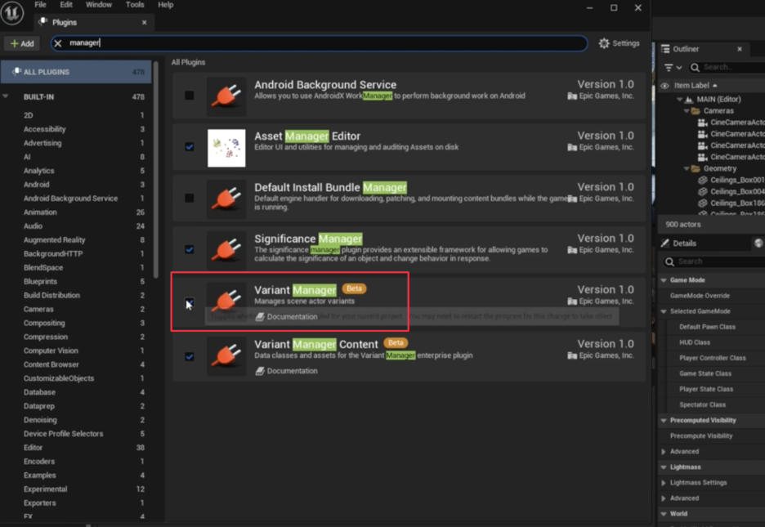This screenshot has width=765, height=527.
Task: Click the Asset Manager Editor thumbnail
Action: (x=226, y=147)
